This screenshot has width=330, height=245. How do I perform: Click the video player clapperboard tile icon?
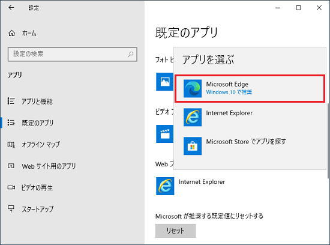coord(164,134)
